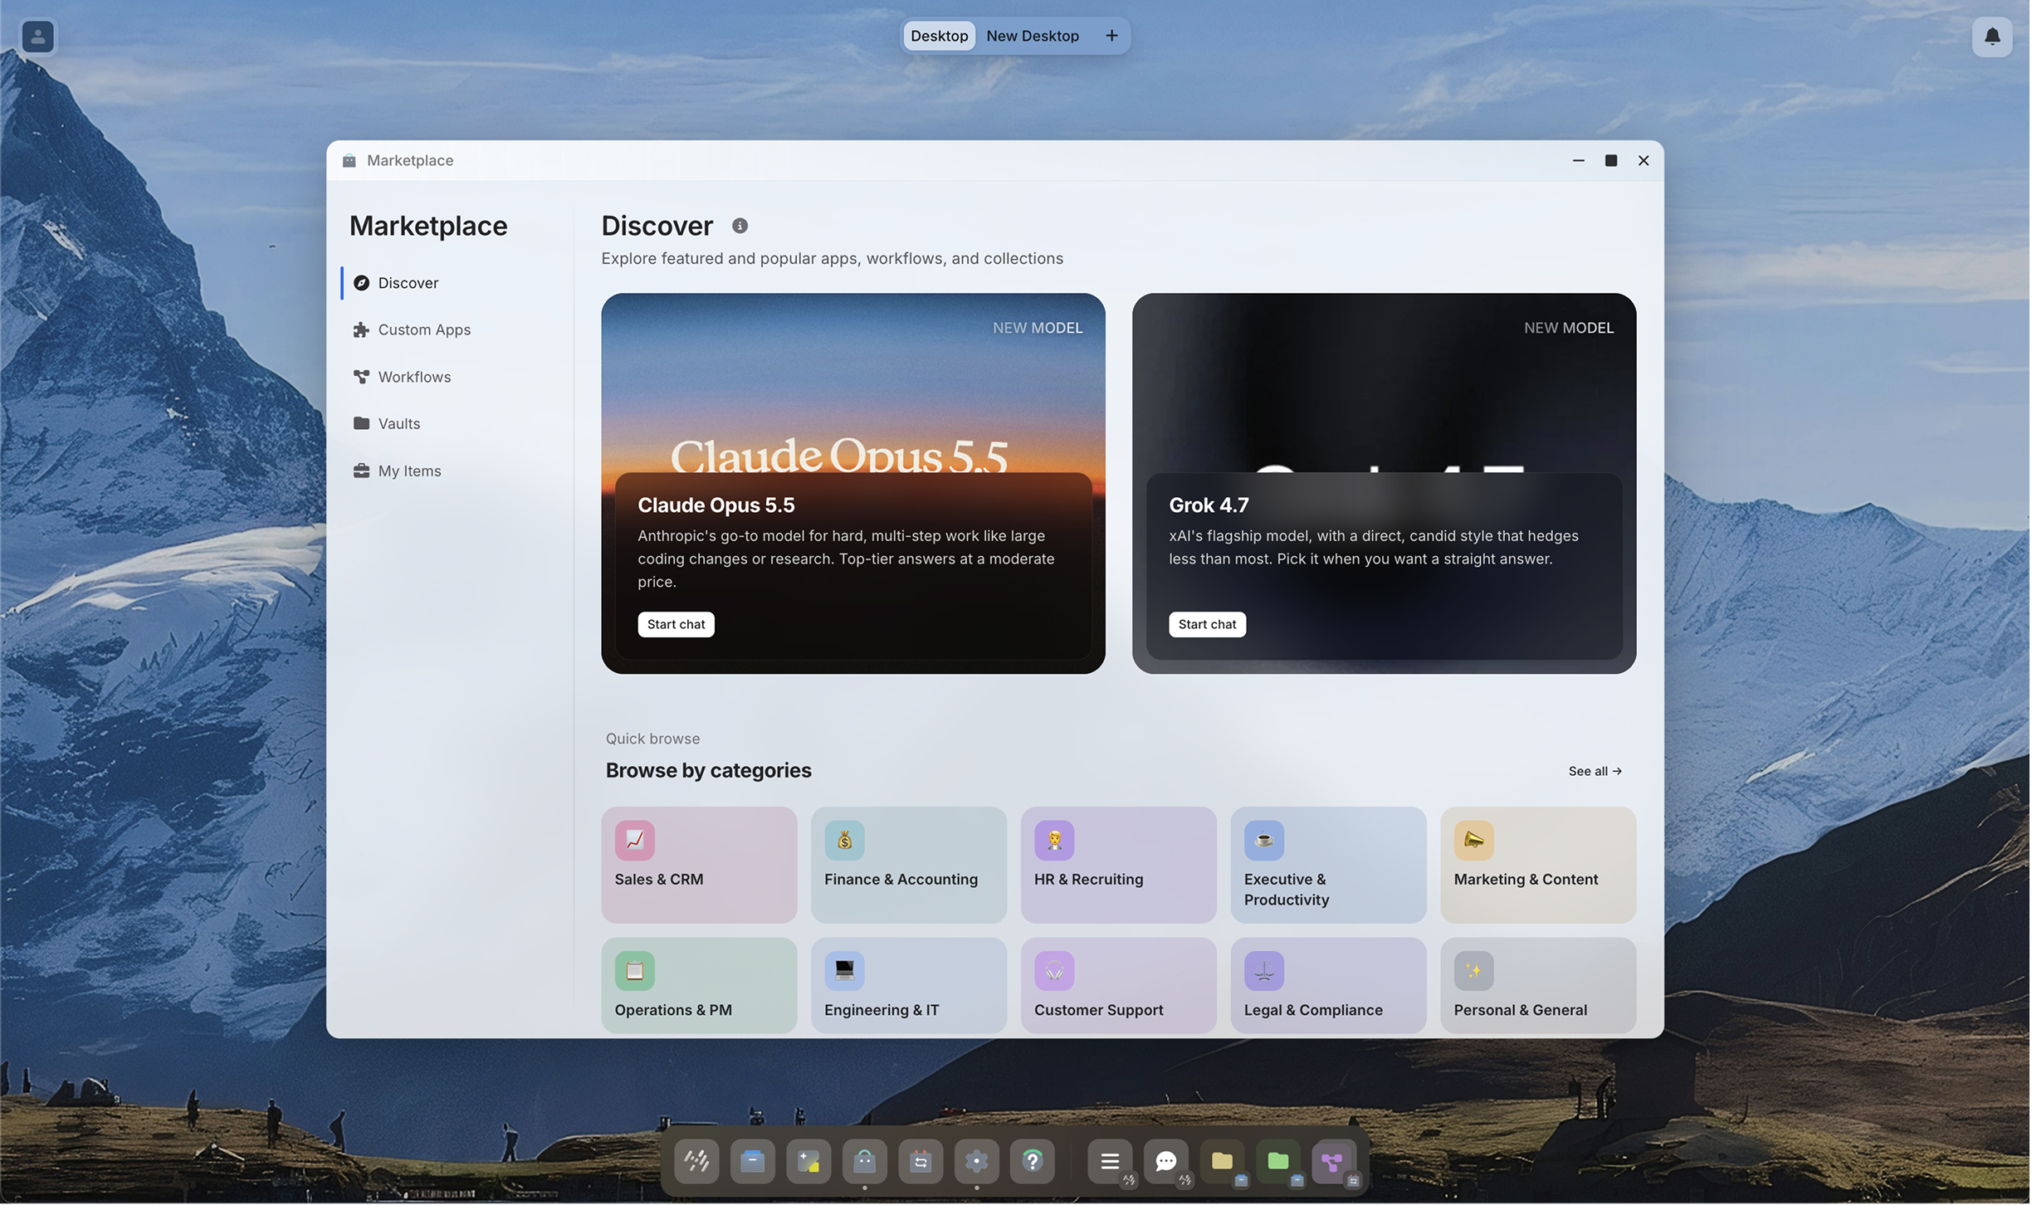Open the chat bubble dock icon
Image resolution: width=2032 pixels, height=1205 pixels.
coord(1167,1162)
